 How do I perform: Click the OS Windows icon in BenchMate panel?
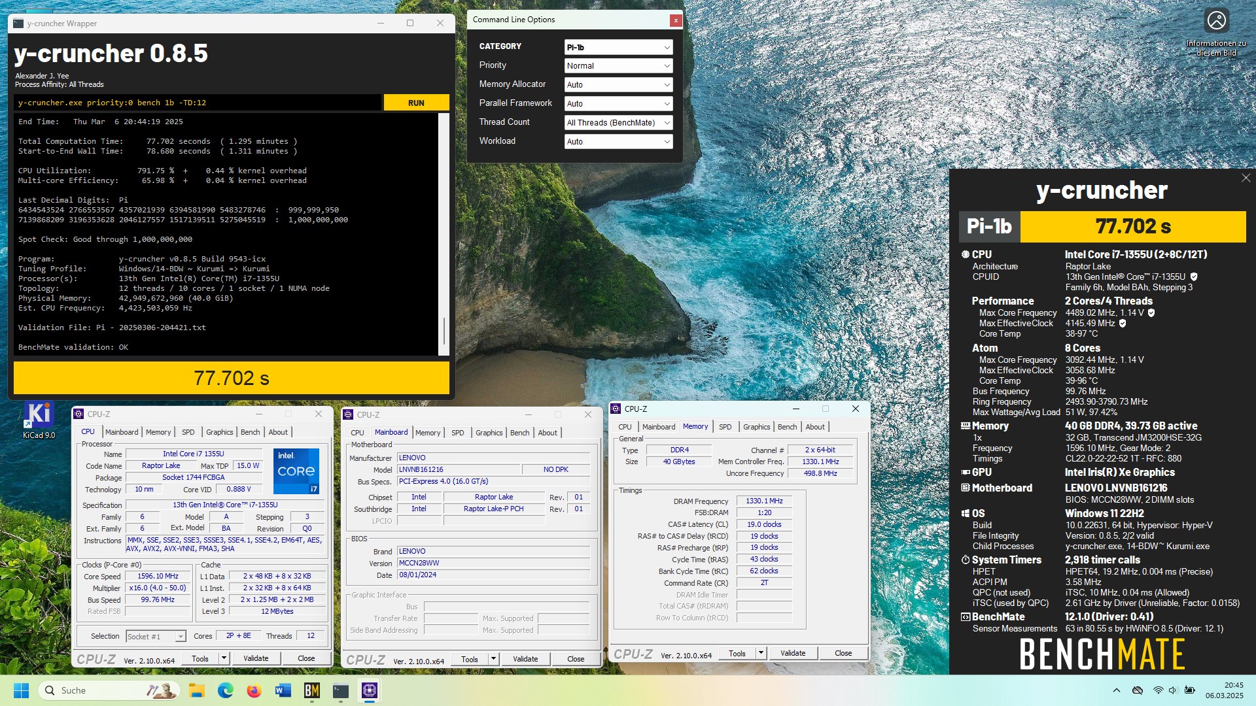tap(965, 514)
